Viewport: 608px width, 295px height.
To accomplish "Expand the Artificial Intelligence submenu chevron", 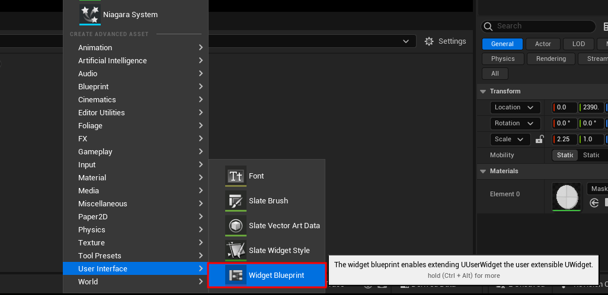I will point(200,60).
